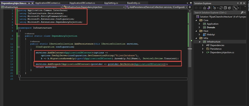
Task: Collapse the using directives block at line 1
Action: [x=19, y=10]
